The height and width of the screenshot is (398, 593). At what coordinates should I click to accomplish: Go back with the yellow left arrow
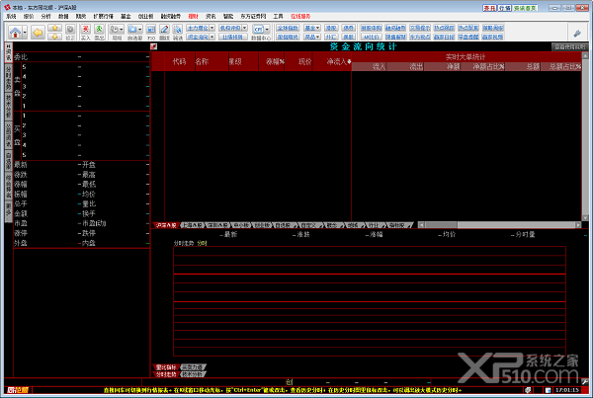click(x=38, y=33)
